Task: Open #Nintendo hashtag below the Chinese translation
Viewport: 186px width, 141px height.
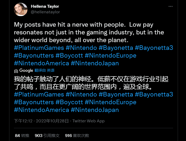Action: pyautogui.click(x=81, y=94)
